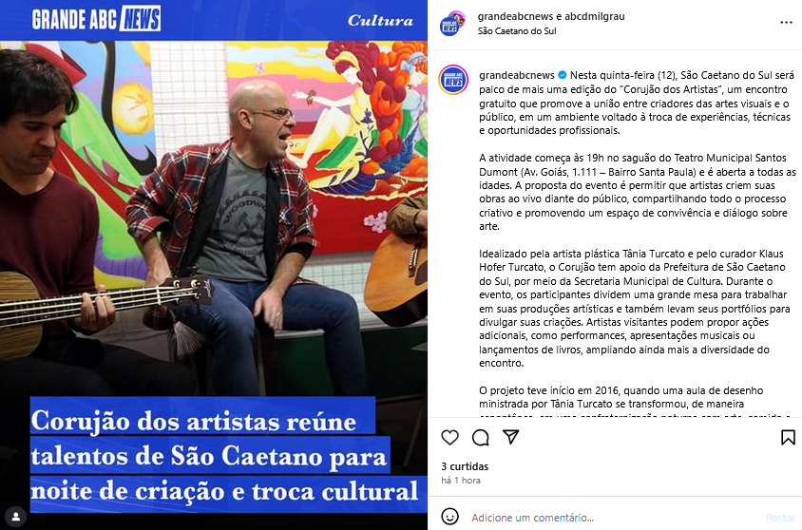
Task: Share the post via the paper plane icon
Action: (511, 437)
